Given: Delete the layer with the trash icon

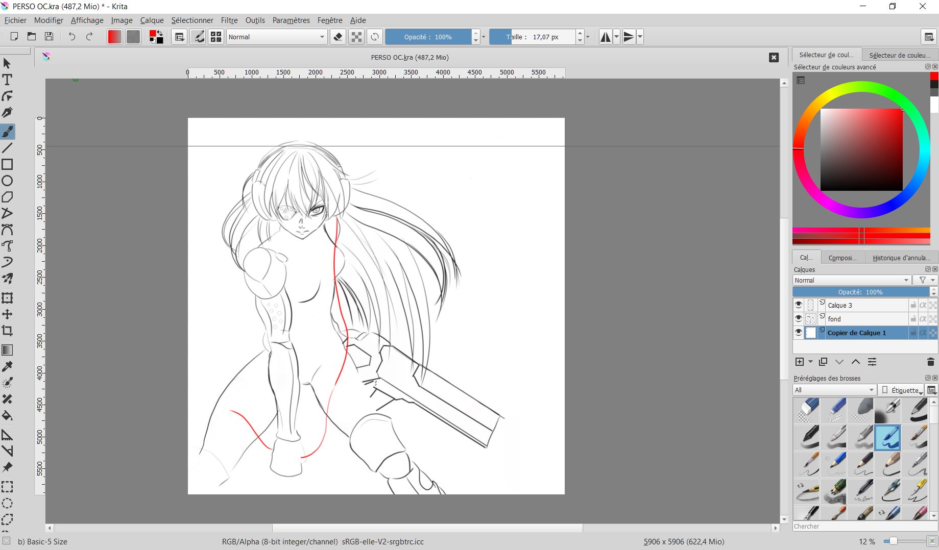Looking at the screenshot, I should pos(930,362).
